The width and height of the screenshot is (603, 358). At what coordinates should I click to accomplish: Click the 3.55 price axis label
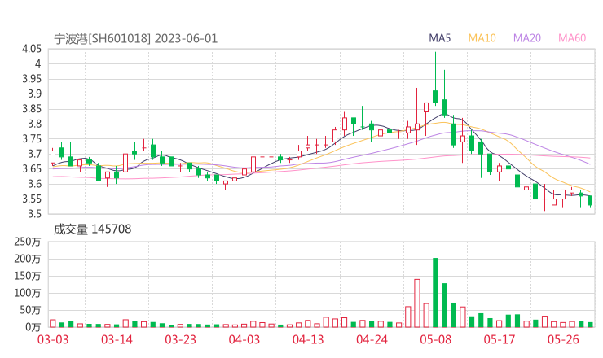pyautogui.click(x=32, y=199)
